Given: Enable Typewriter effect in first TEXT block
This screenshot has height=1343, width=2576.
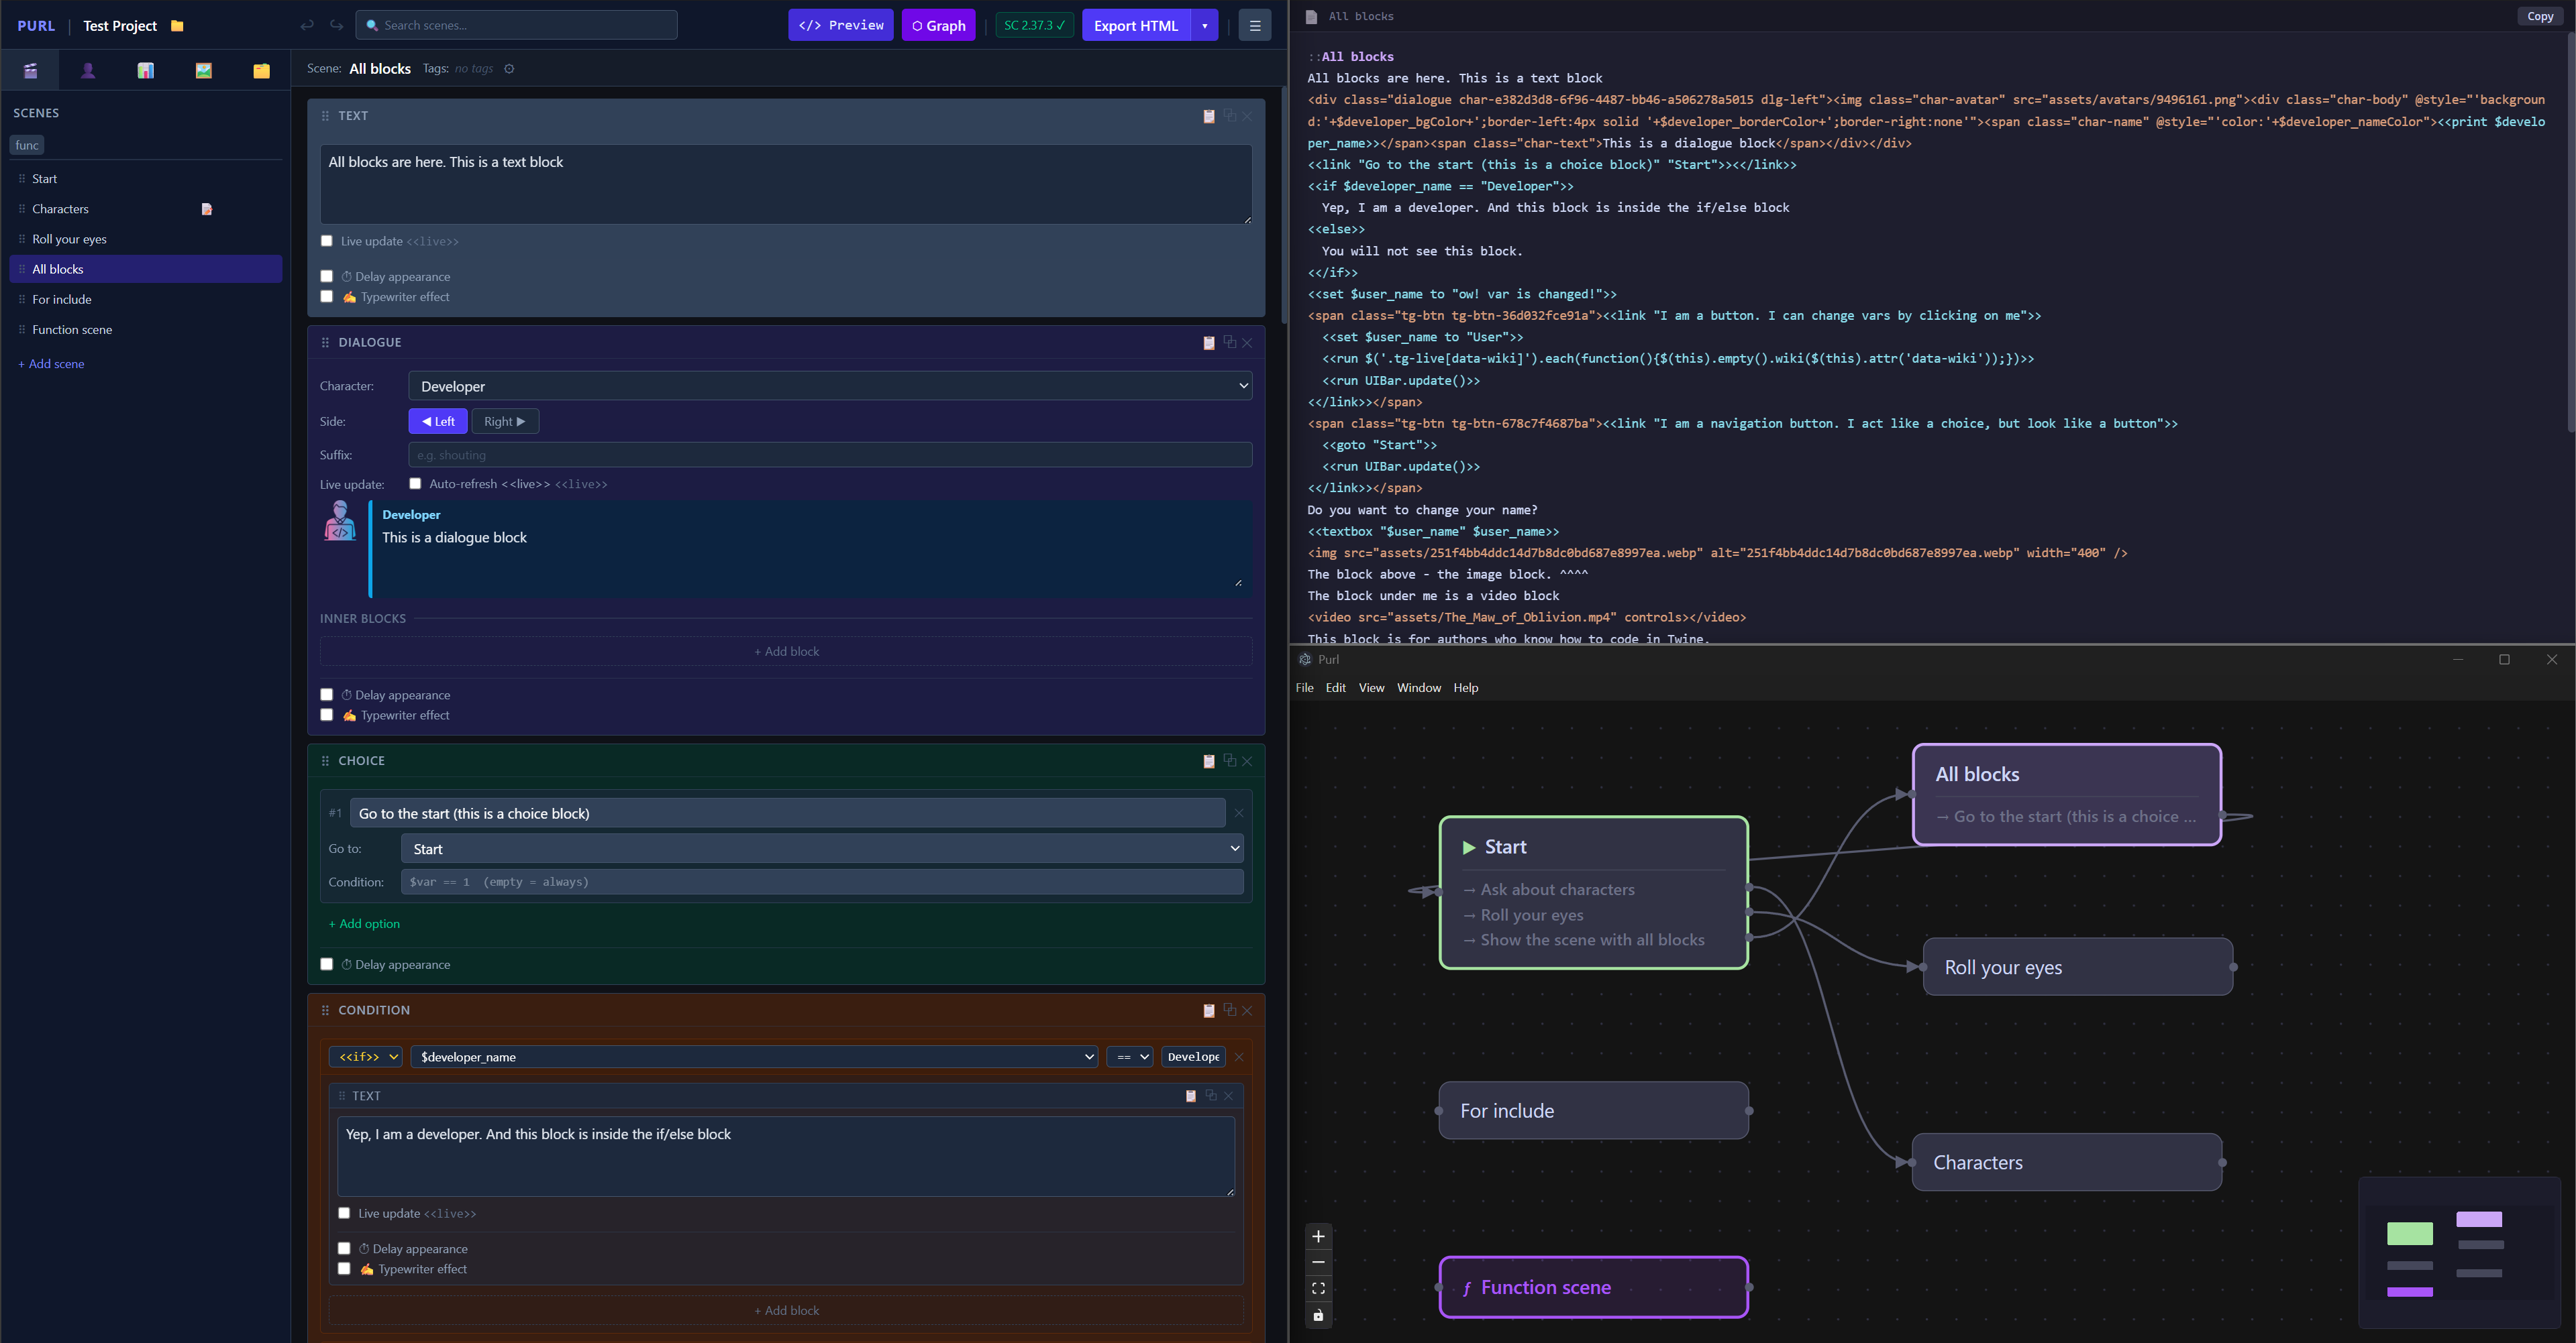Looking at the screenshot, I should tap(327, 297).
